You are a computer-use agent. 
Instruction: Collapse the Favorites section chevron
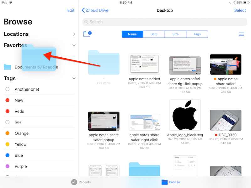[74, 45]
